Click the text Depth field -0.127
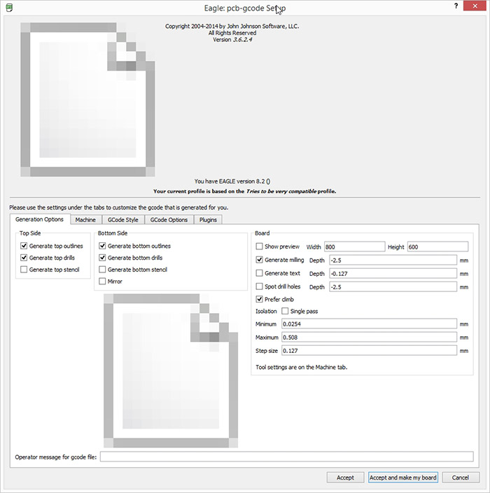This screenshot has height=493, width=490. click(393, 274)
